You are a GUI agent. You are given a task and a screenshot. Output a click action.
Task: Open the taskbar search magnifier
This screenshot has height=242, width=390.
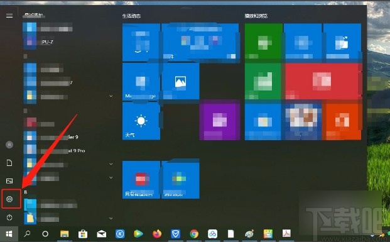click(x=27, y=234)
